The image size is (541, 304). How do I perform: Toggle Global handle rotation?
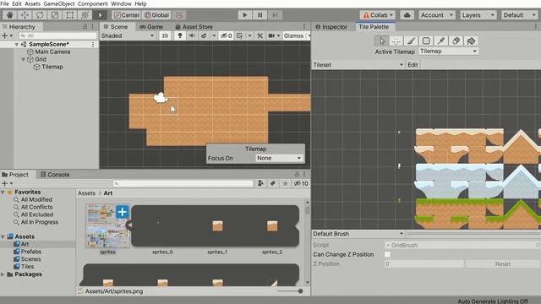(156, 15)
